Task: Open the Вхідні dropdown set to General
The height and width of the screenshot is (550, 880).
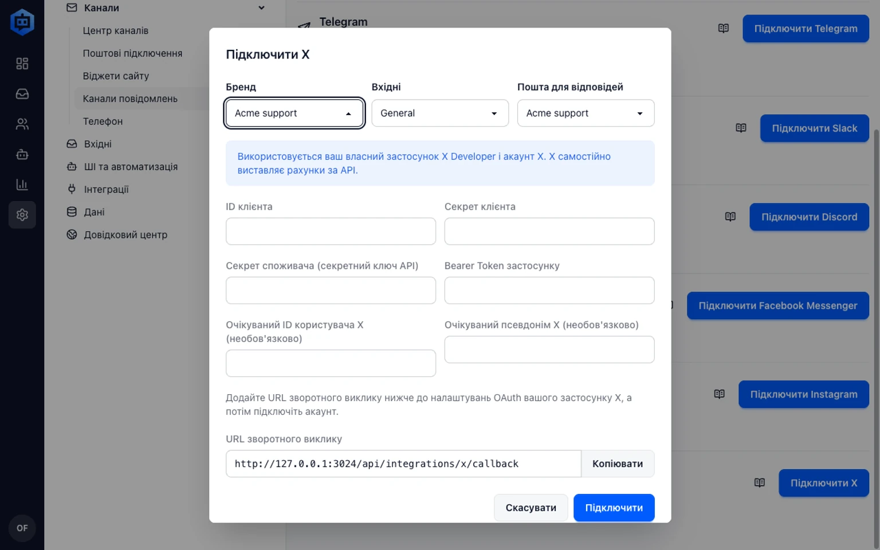Action: (440, 113)
